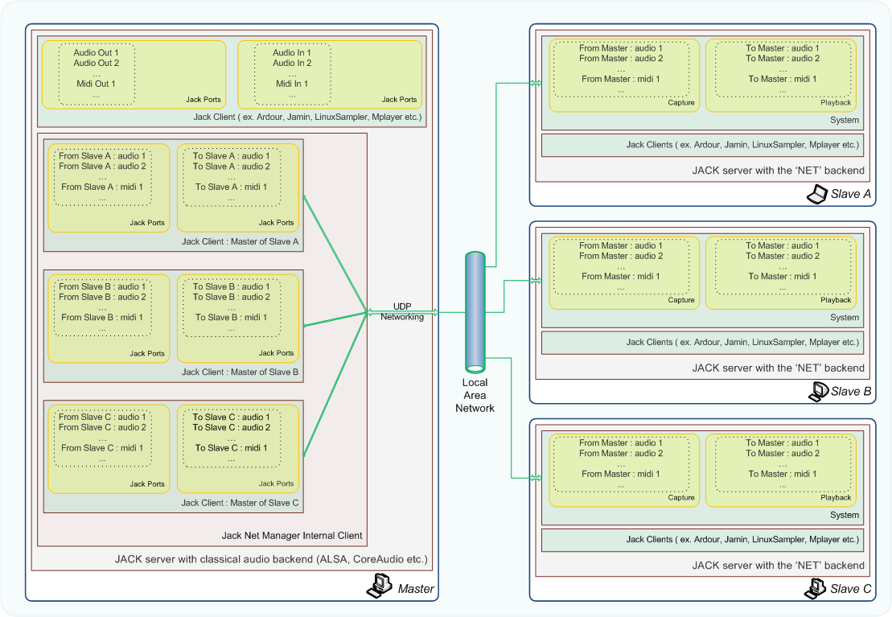Click the Master computer icon
892x617 pixels.
coord(380,586)
